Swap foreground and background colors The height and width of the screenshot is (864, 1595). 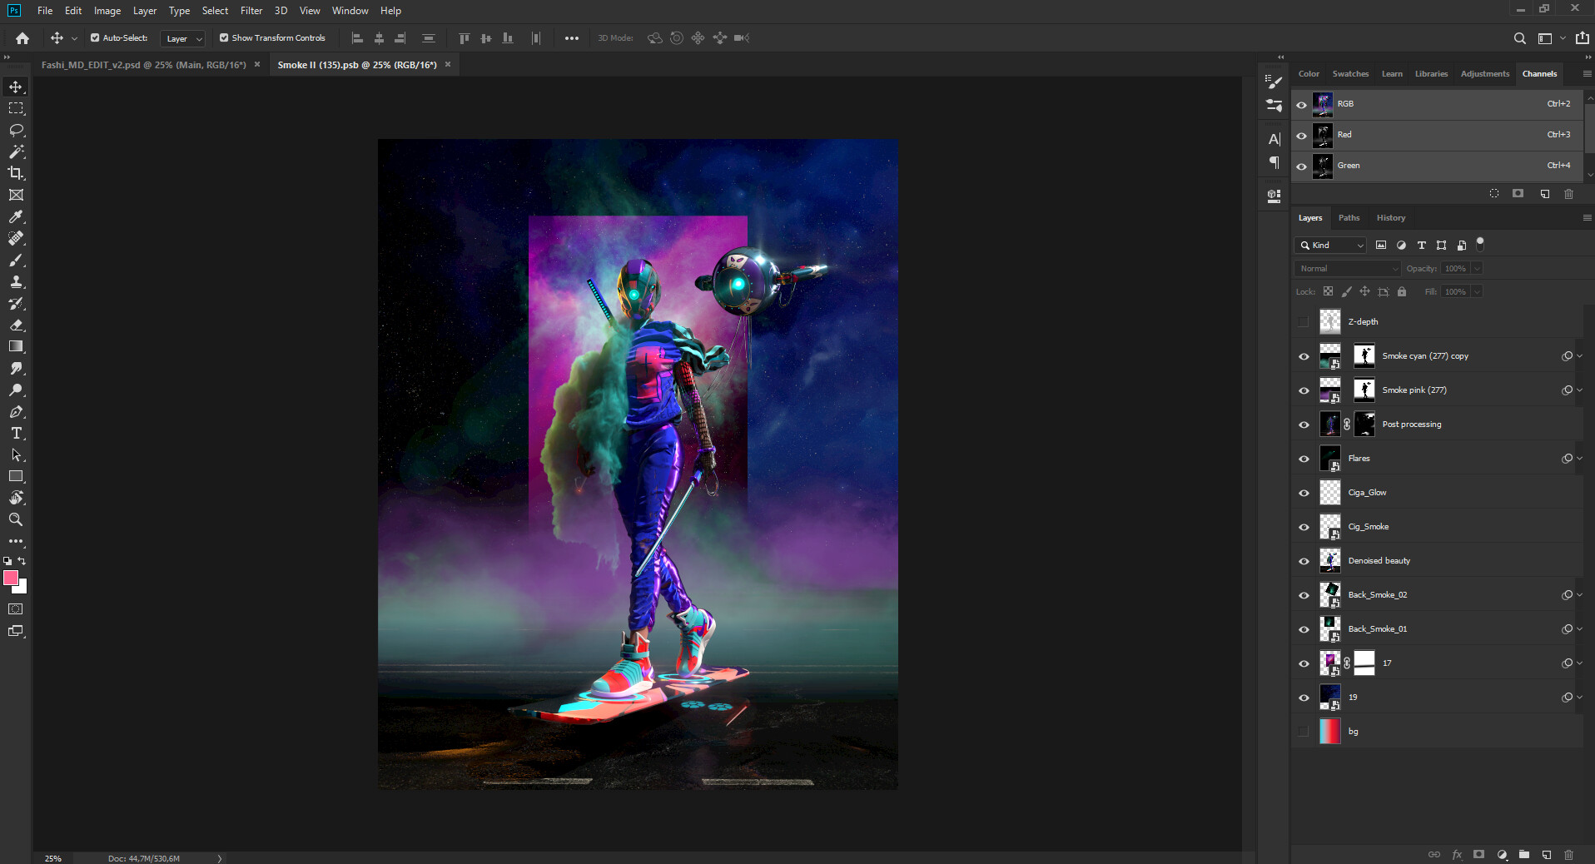[x=22, y=561]
